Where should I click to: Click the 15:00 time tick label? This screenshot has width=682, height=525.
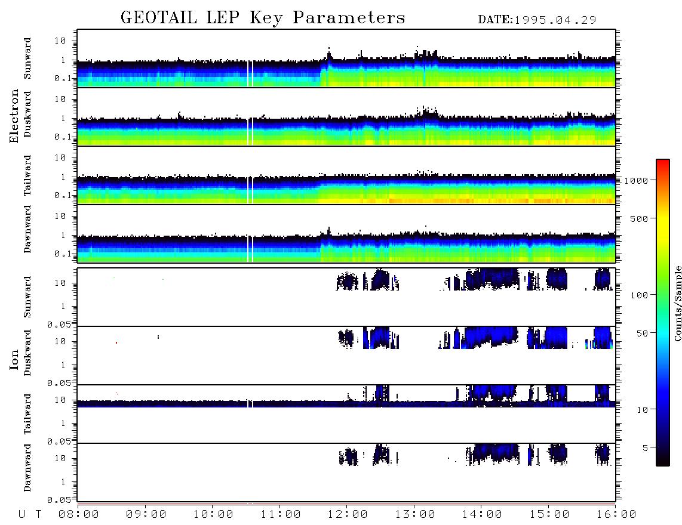pyautogui.click(x=549, y=514)
